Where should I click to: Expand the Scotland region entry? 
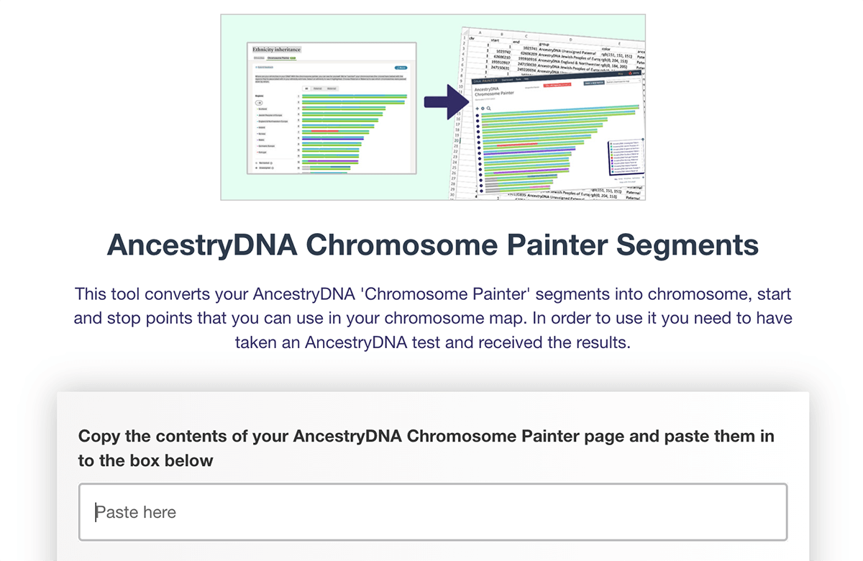(x=262, y=109)
